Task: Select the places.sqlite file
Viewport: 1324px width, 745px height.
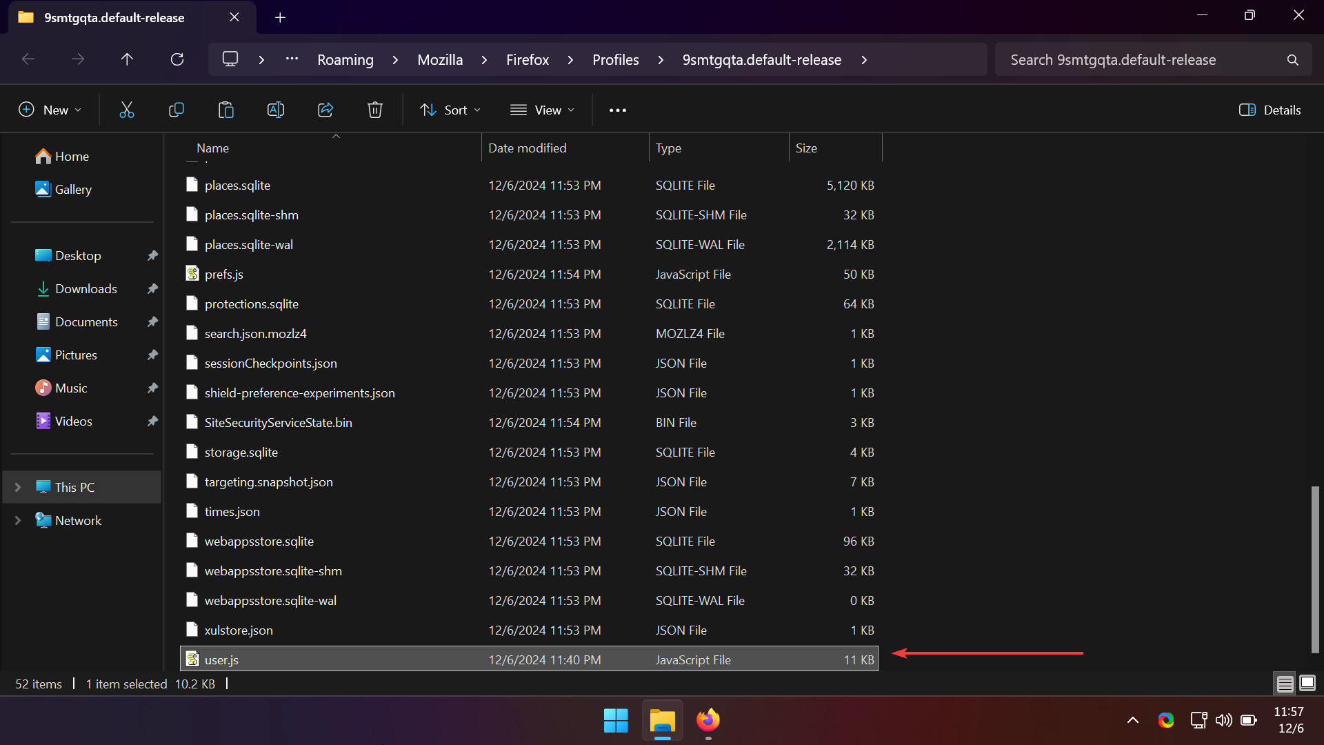Action: [530, 186]
